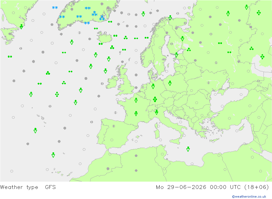This screenshot has height=199, width=272.
Task: Click the 'Mo 29-06-2026 00:00 UTC (18+06)' timestamp
Action: [x=212, y=187]
